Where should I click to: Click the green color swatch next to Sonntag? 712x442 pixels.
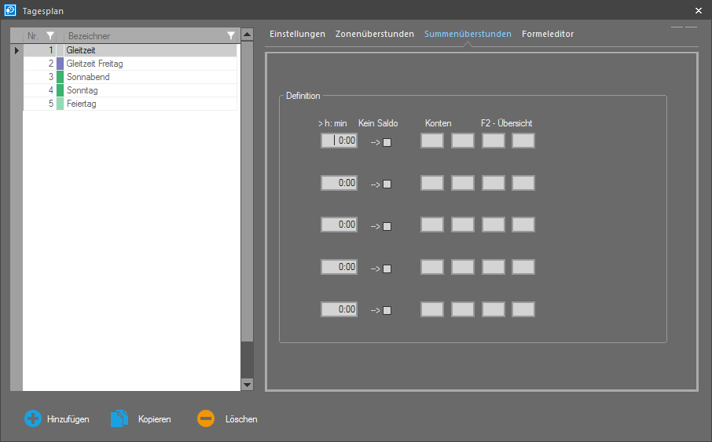click(60, 90)
